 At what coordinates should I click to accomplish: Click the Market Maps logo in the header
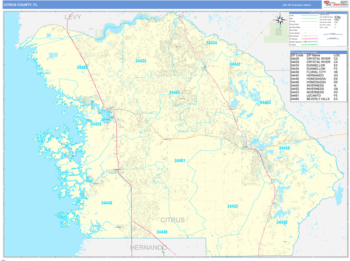[332, 4]
